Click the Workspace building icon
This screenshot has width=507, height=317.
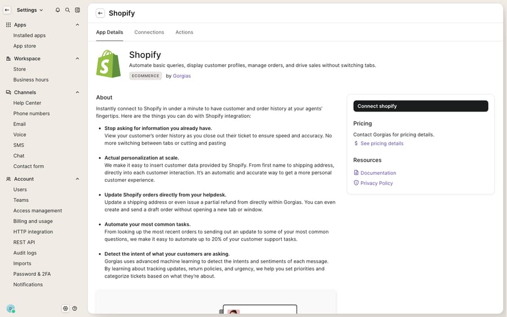[x=8, y=59]
